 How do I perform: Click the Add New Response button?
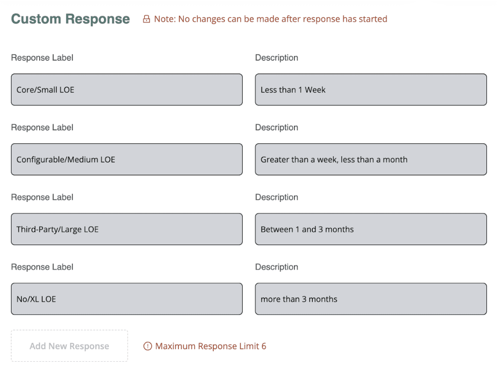(70, 346)
